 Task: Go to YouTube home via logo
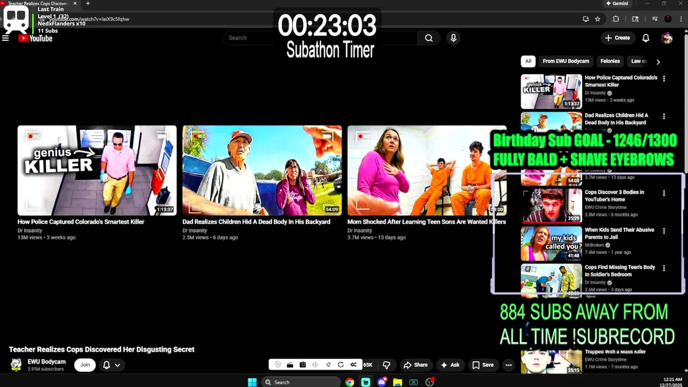point(35,38)
